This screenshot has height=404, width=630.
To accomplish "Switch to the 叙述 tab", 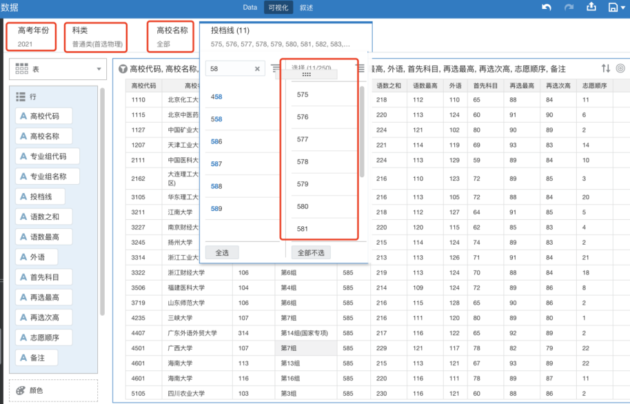I will [306, 8].
